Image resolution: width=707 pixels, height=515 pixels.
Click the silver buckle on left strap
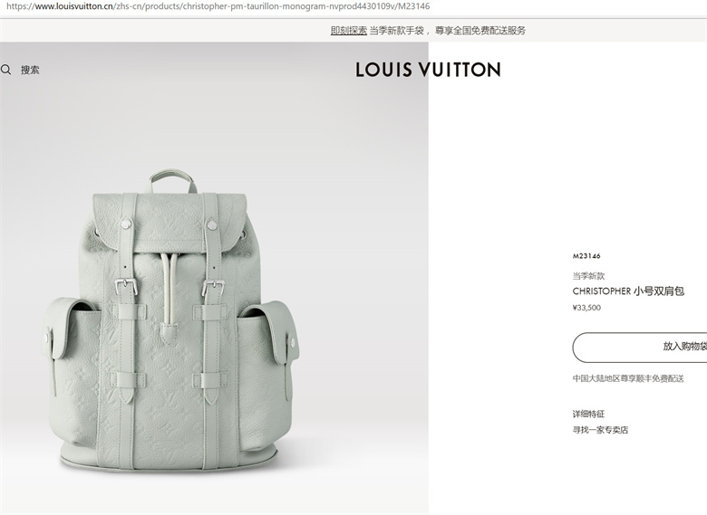click(126, 286)
